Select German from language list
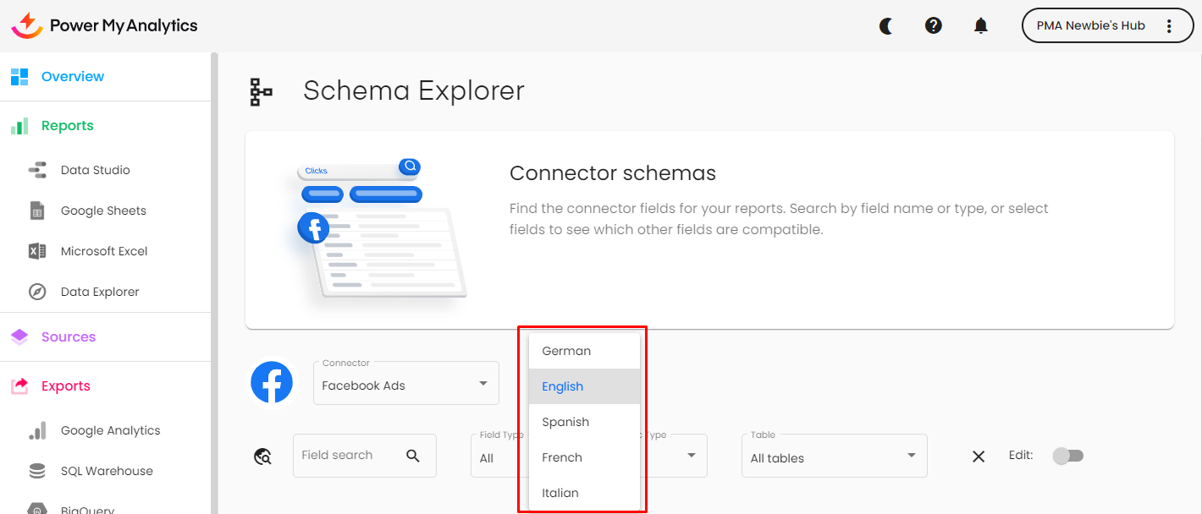The height and width of the screenshot is (514, 1202). click(566, 351)
